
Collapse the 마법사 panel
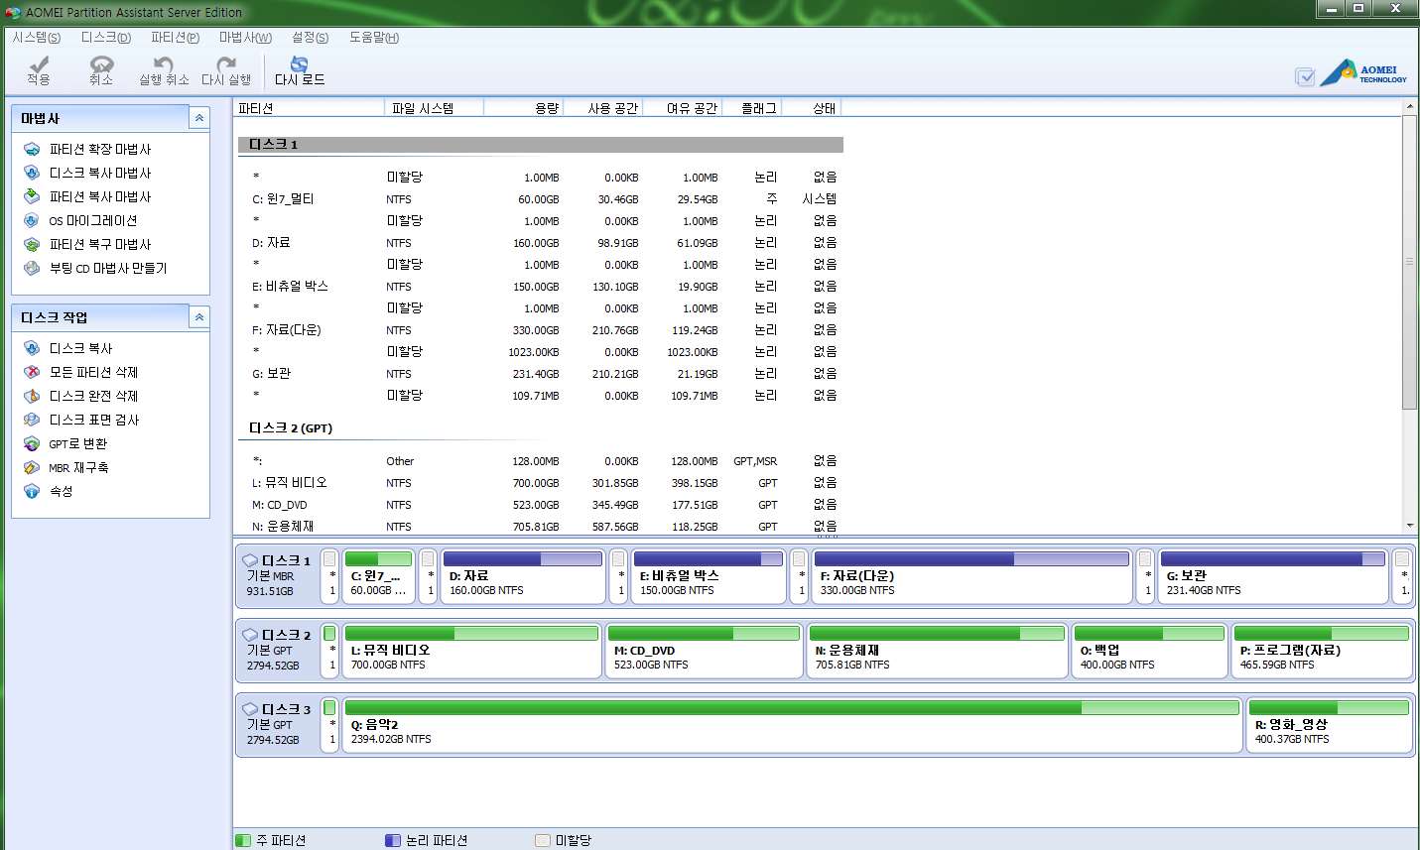coord(199,118)
